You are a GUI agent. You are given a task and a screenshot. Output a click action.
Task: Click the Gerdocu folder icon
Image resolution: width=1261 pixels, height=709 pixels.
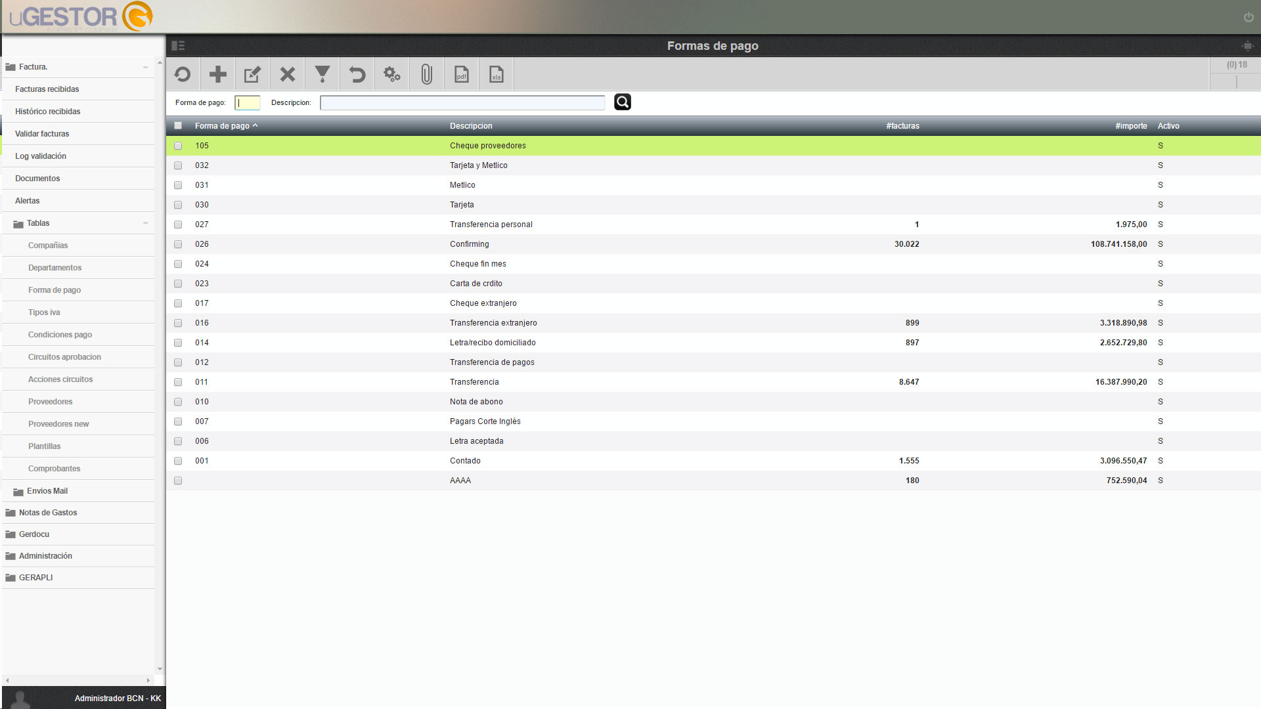point(11,534)
